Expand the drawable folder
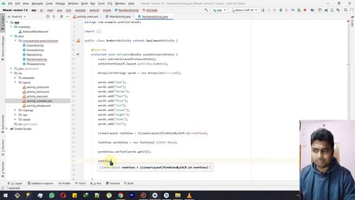Screen dimensions: 355x200 click(15, 78)
